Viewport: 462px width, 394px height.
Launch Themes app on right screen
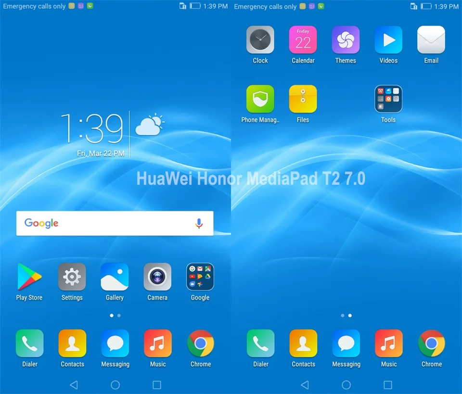point(346,40)
